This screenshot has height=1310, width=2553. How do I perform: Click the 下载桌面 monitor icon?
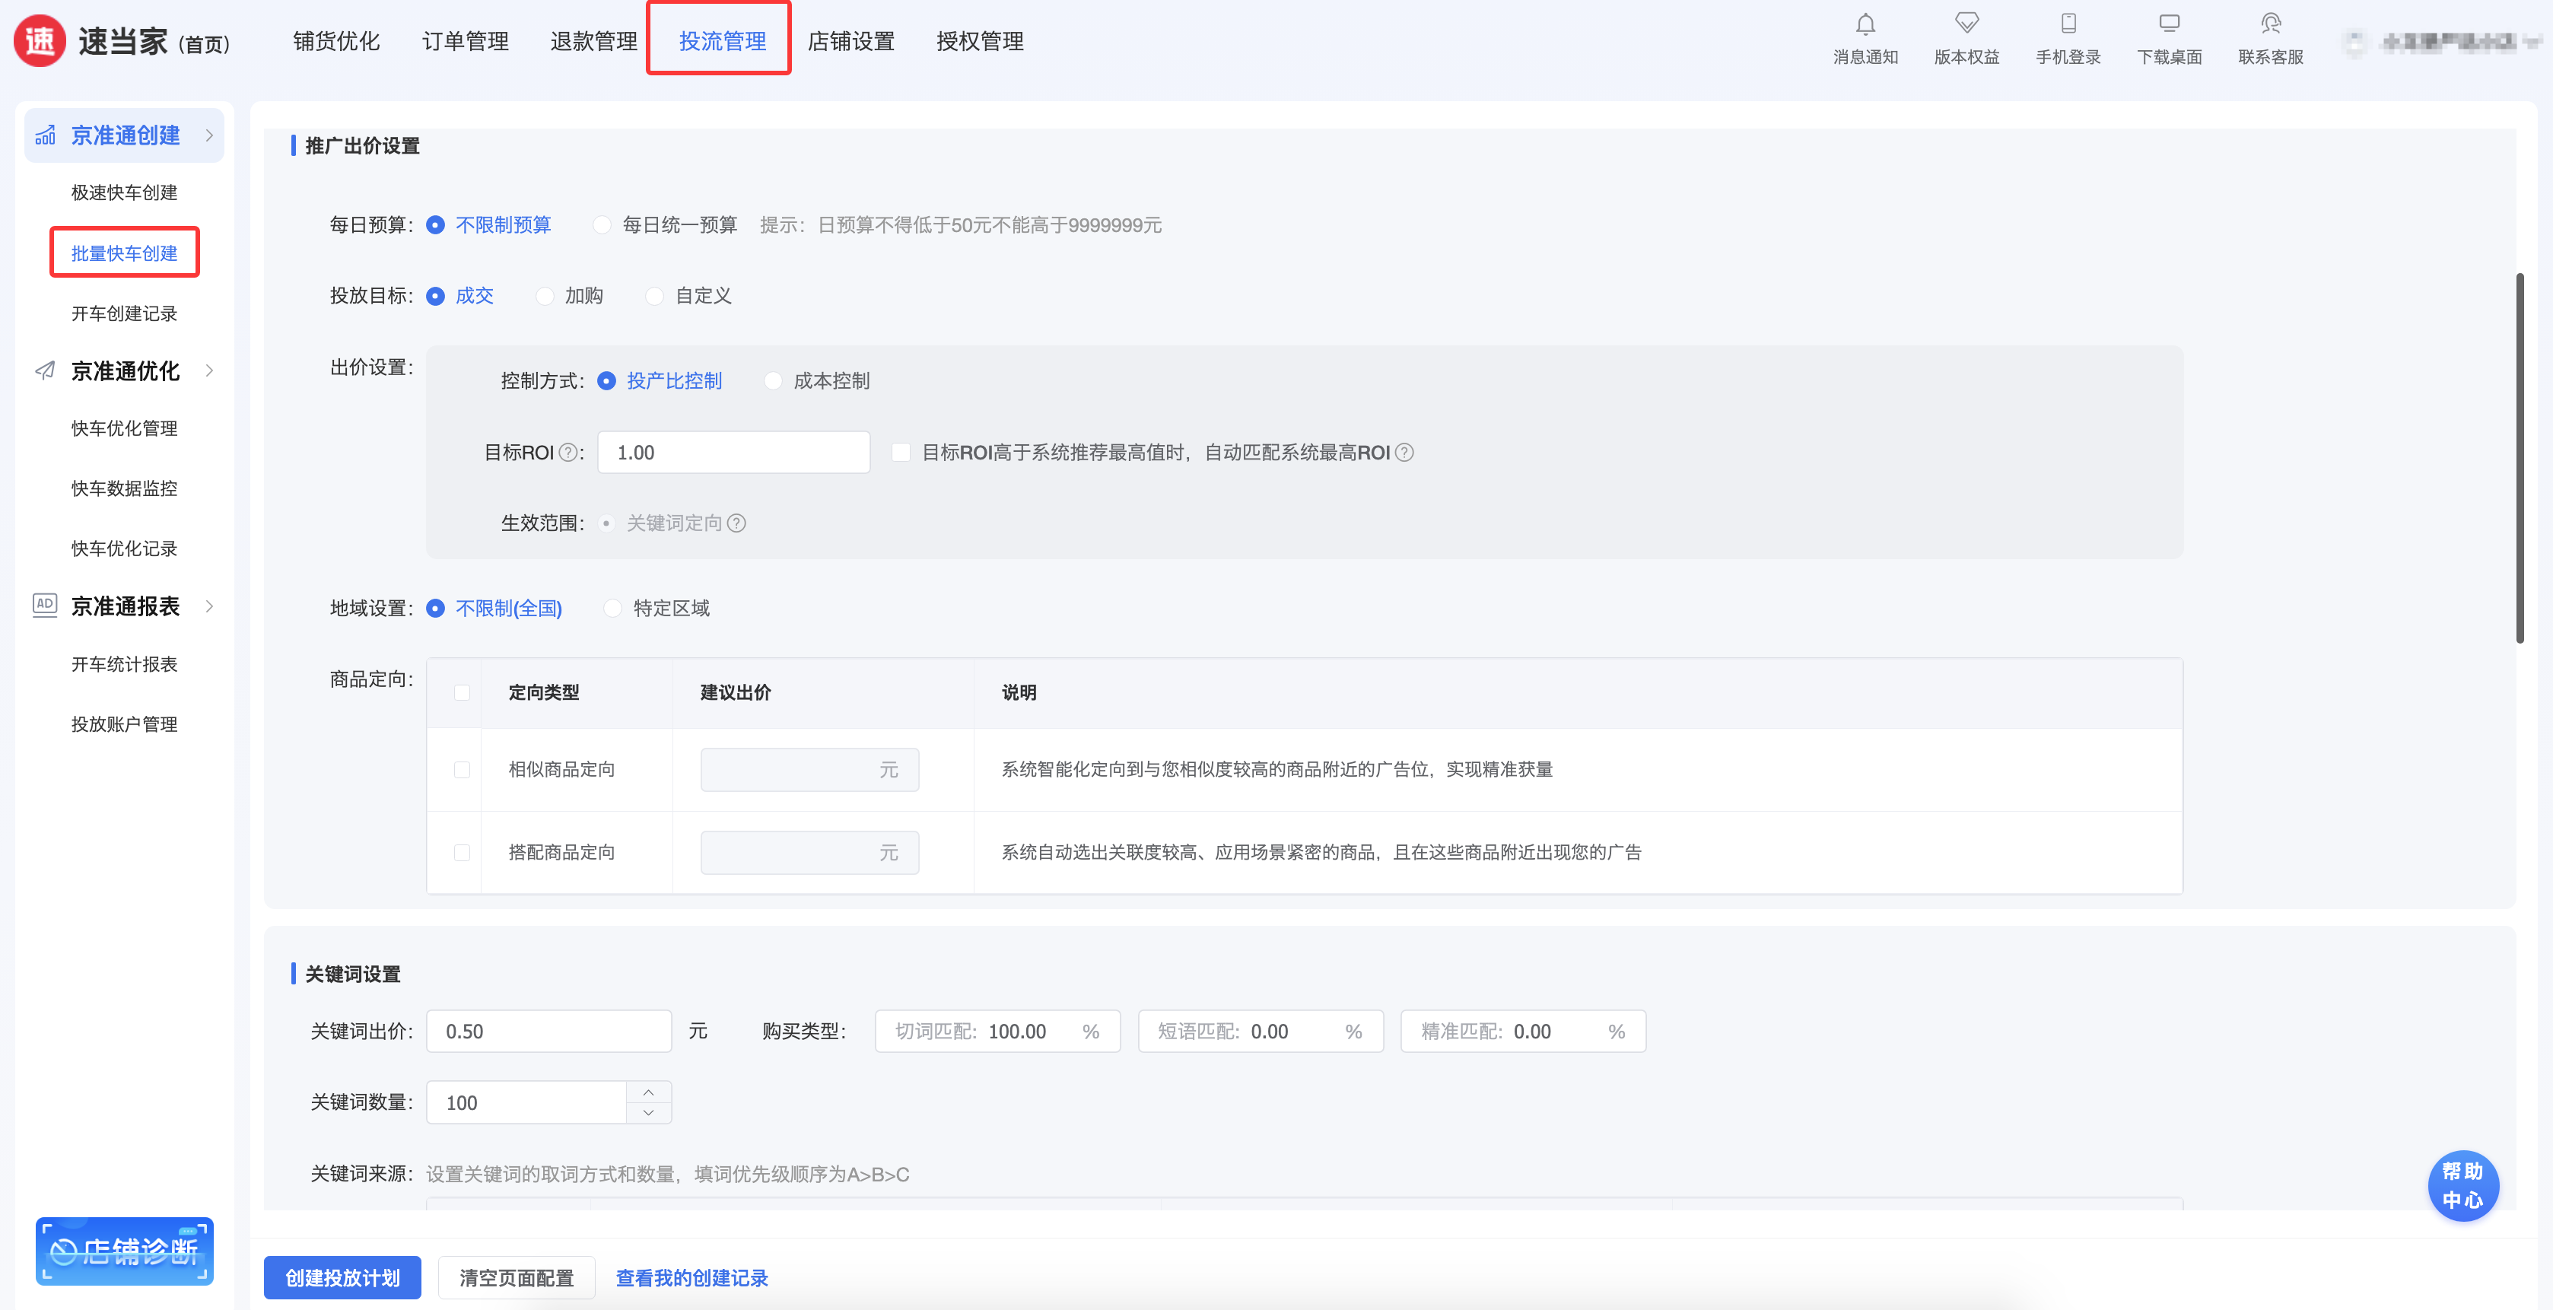2169,24
